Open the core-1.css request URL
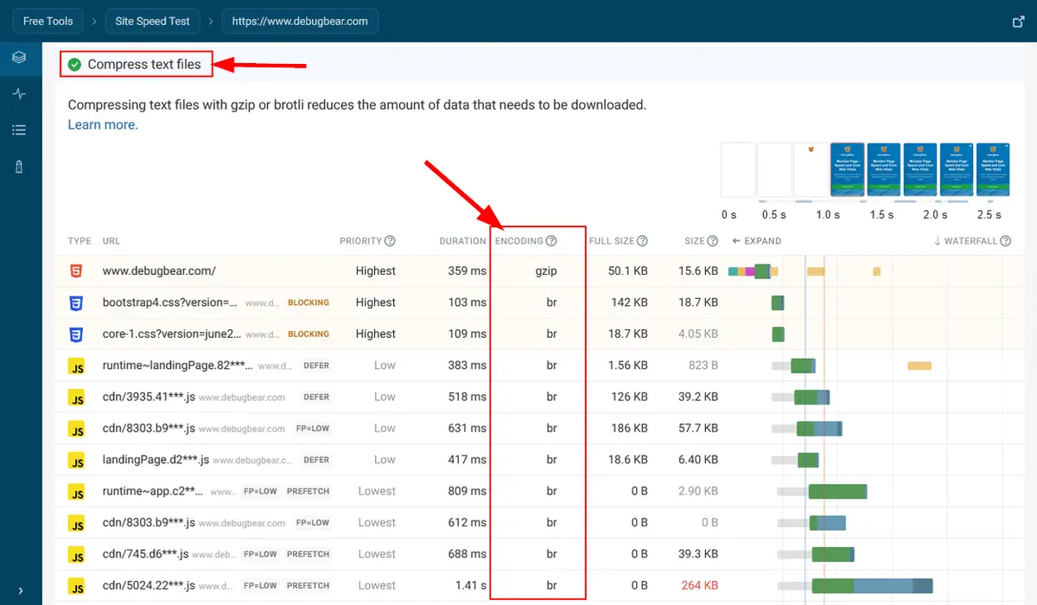Viewport: 1037px width, 605px height. coord(171,334)
